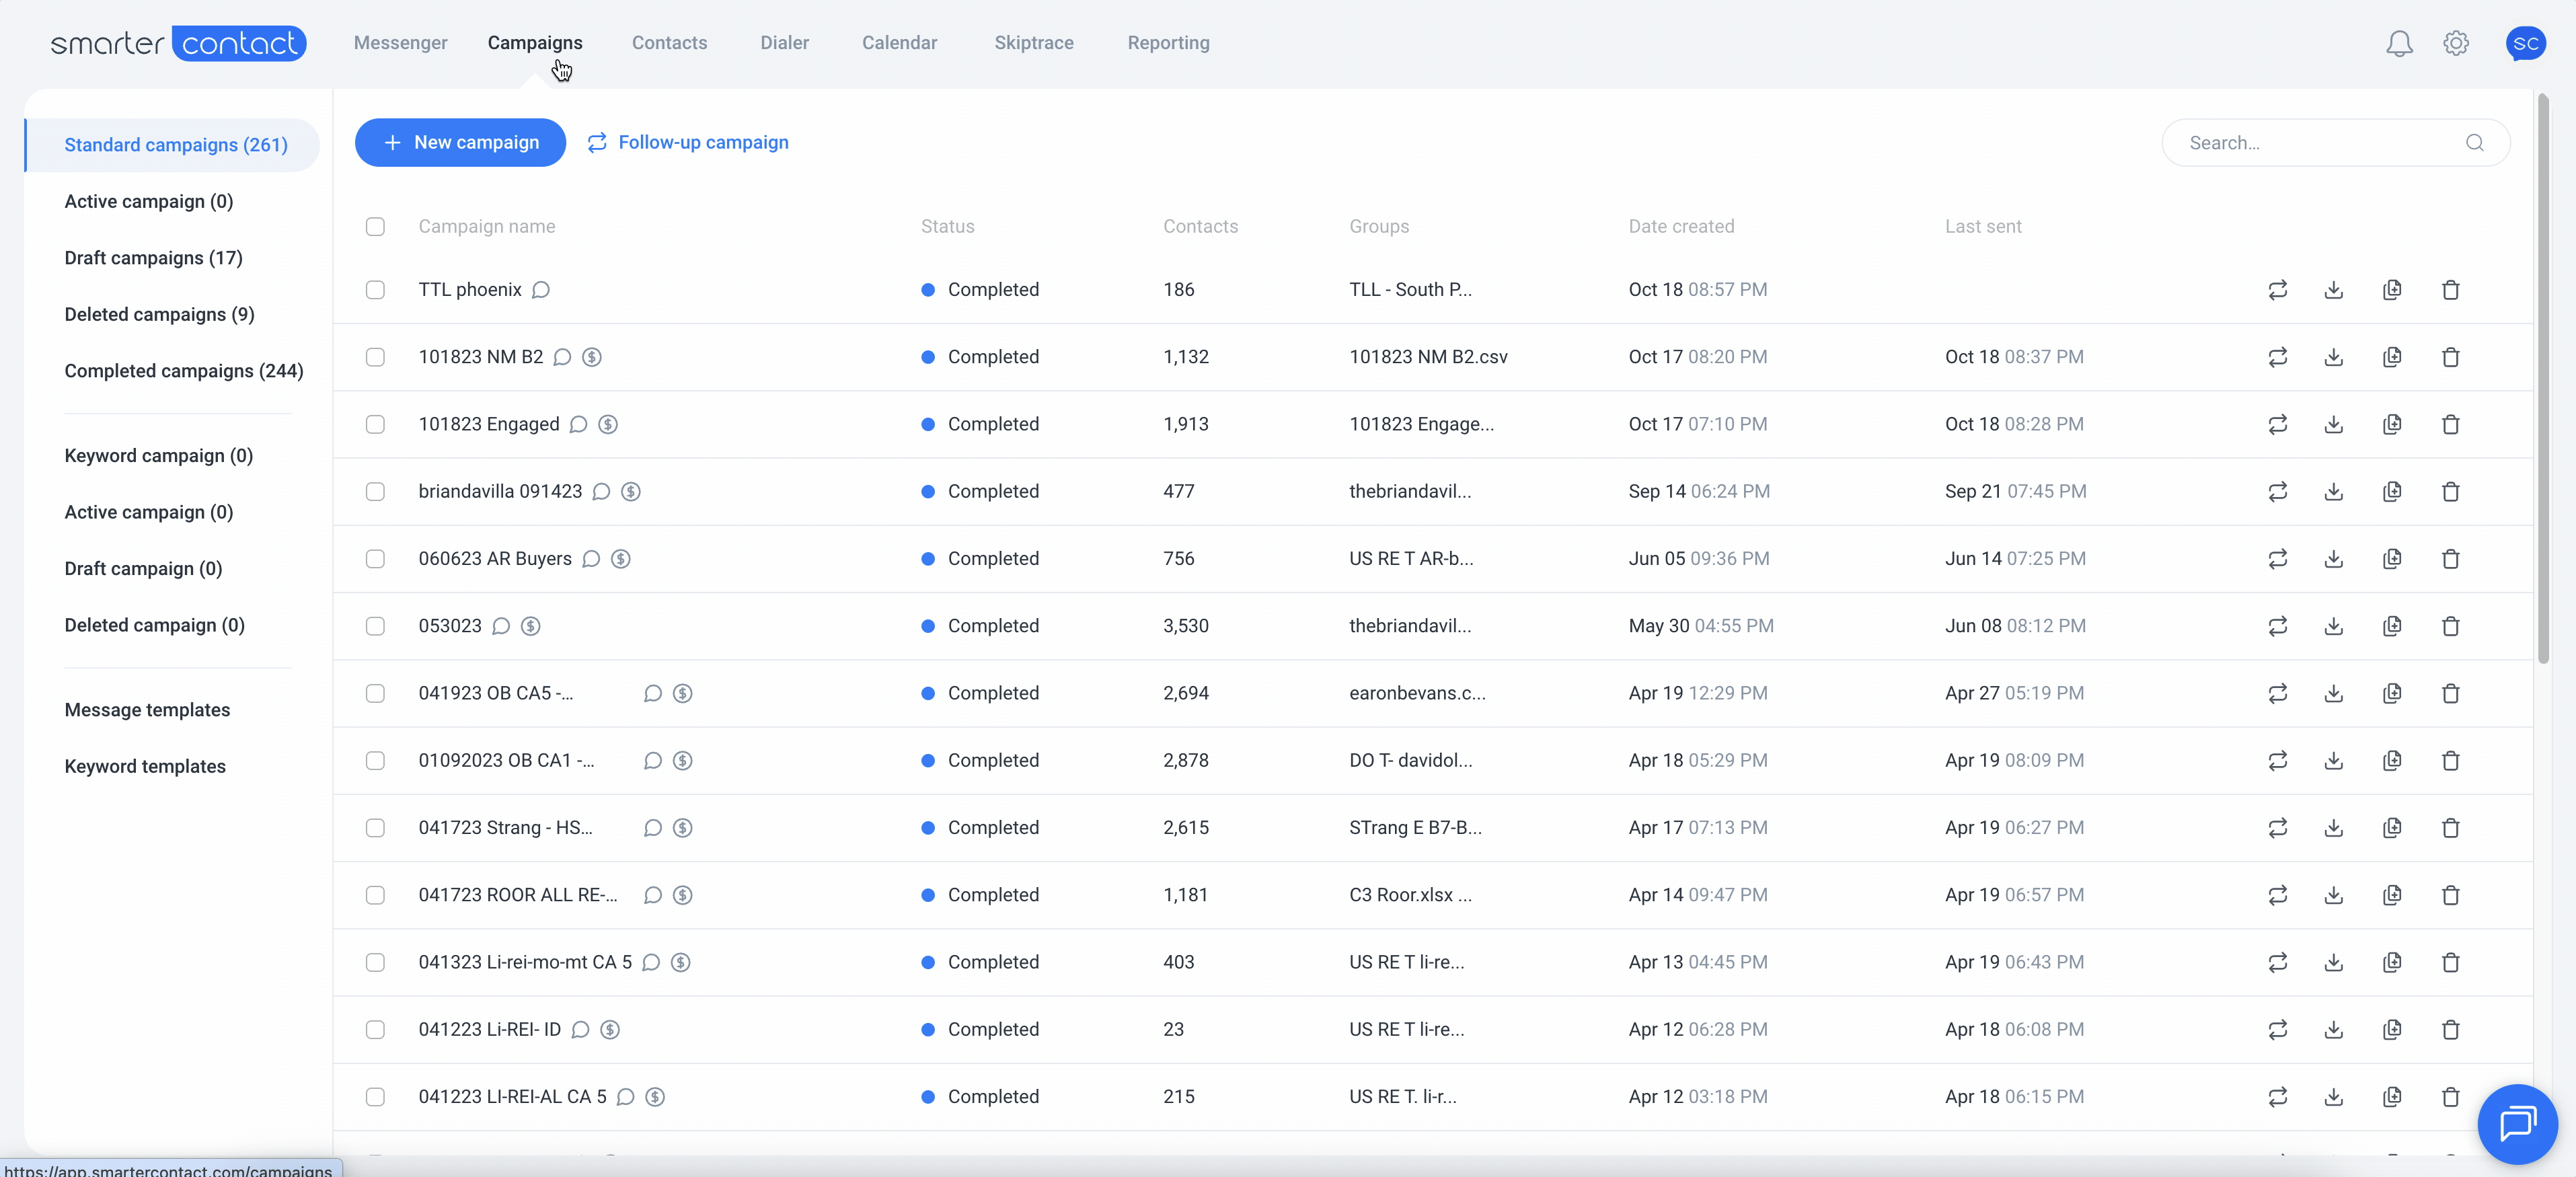Check the 041923 OB CA5 row checkbox
This screenshot has height=1177, width=2576.
pyautogui.click(x=375, y=693)
